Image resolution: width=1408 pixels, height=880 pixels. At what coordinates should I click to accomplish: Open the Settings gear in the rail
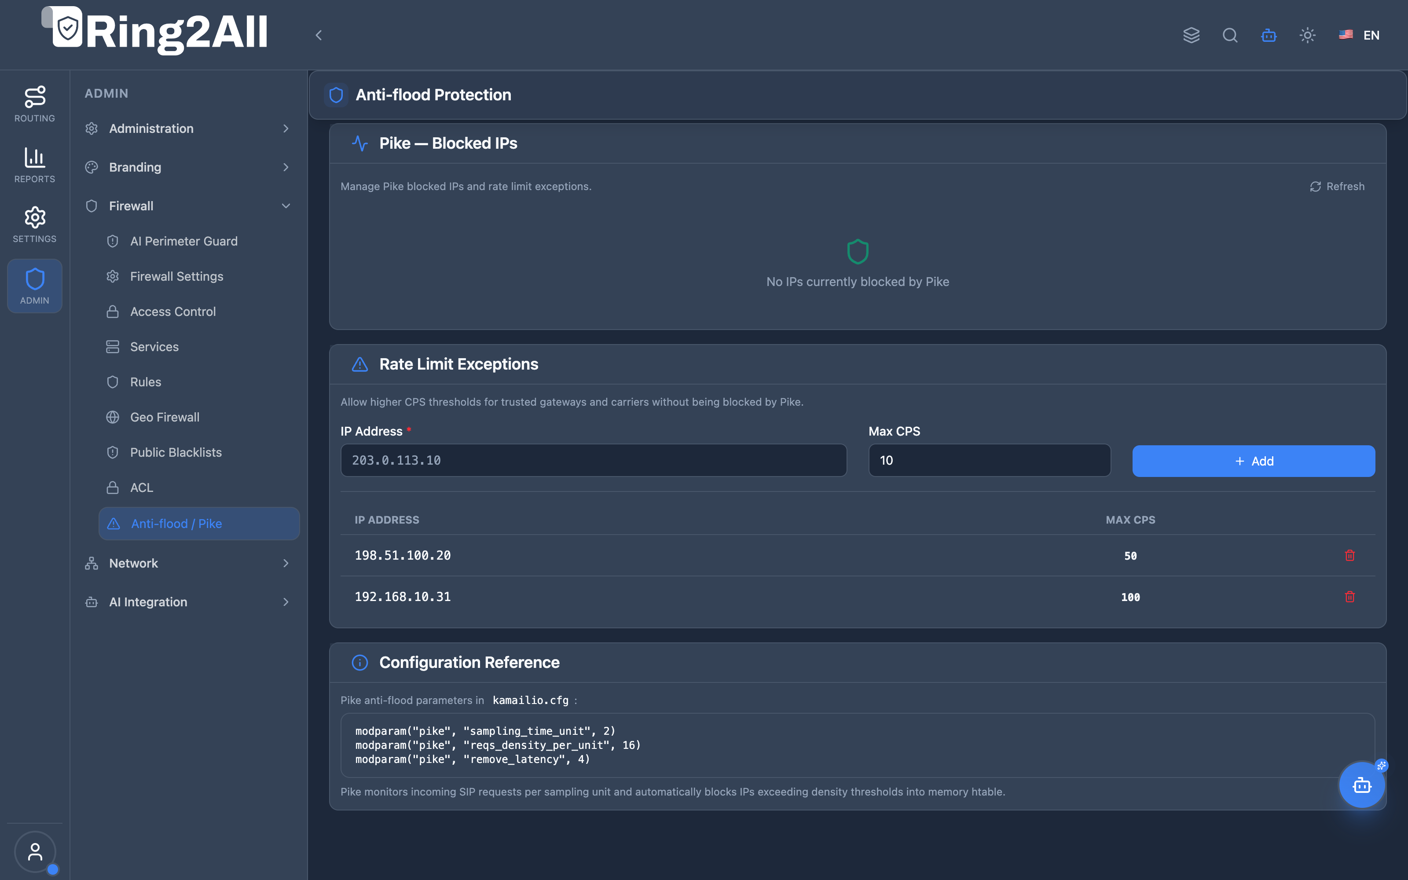34,225
